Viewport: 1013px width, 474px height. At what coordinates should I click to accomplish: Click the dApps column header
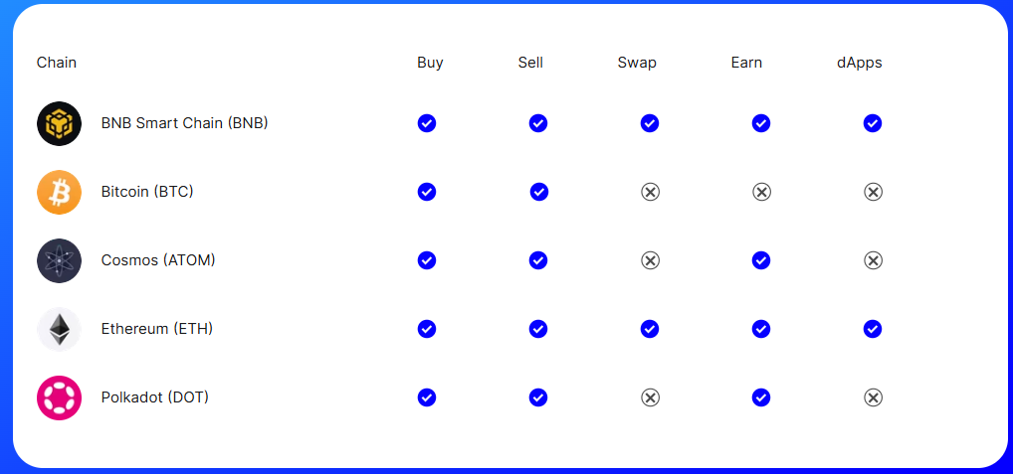point(859,63)
